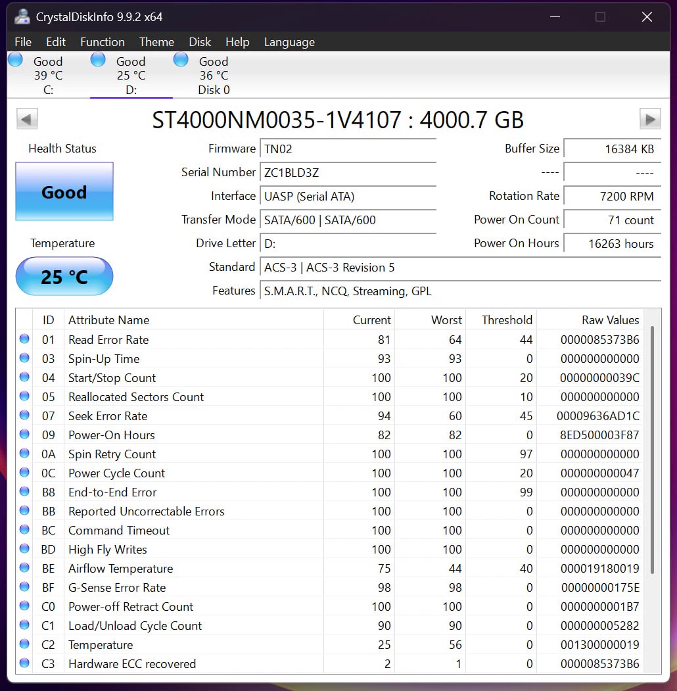Open the Theme menu
This screenshot has width=677, height=691.
pos(156,42)
